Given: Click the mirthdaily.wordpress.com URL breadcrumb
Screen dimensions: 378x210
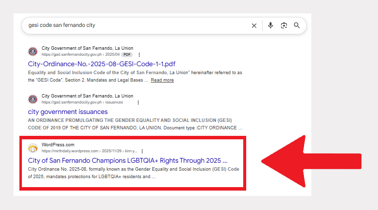Looking at the screenshot, I should coord(90,151).
